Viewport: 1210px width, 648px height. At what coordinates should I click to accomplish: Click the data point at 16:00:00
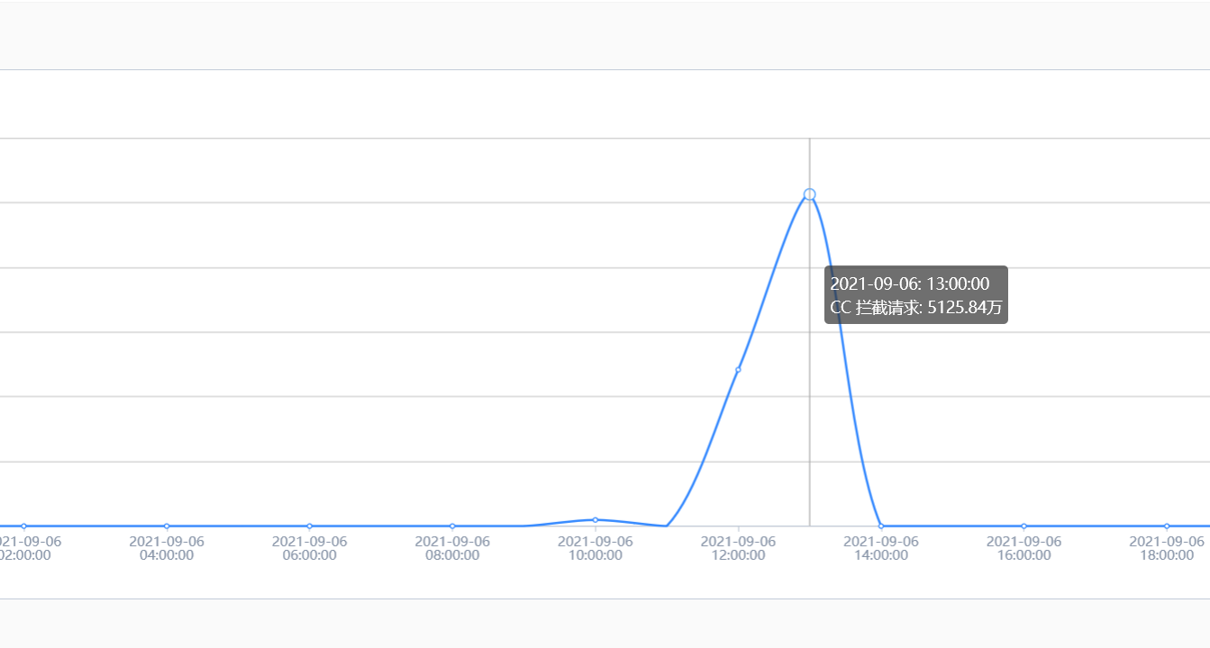coord(1023,526)
